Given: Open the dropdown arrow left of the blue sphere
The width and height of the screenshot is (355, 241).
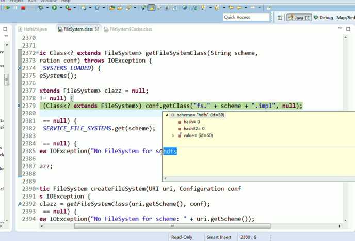Looking at the screenshot, I should (x=90, y=8).
